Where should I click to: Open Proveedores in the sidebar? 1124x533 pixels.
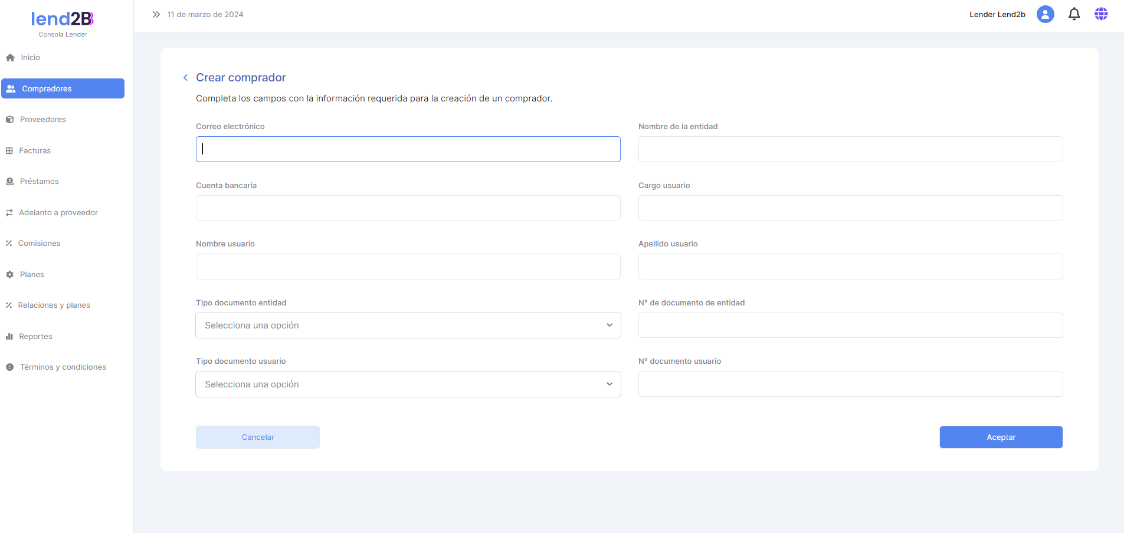coord(42,120)
